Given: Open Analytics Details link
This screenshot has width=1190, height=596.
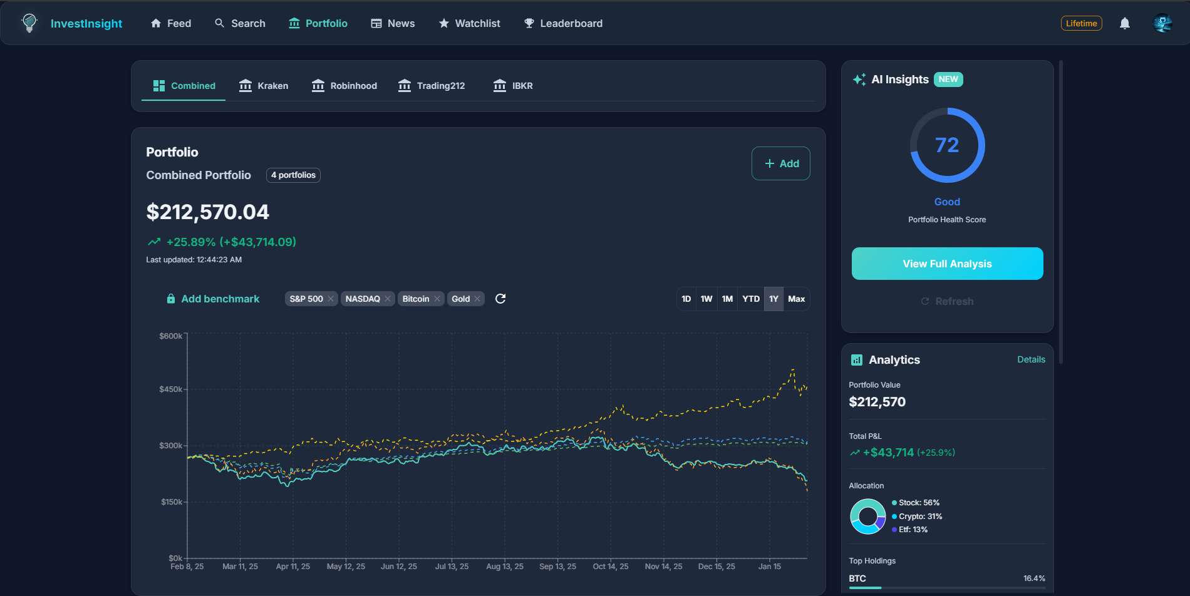Looking at the screenshot, I should pyautogui.click(x=1031, y=359).
